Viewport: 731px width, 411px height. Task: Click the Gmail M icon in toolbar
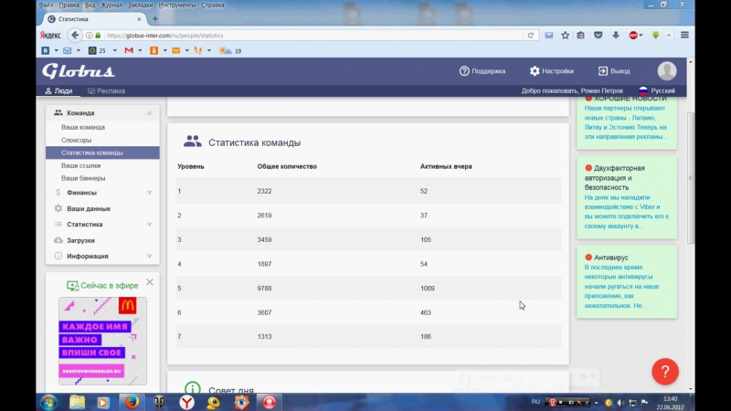tap(129, 51)
